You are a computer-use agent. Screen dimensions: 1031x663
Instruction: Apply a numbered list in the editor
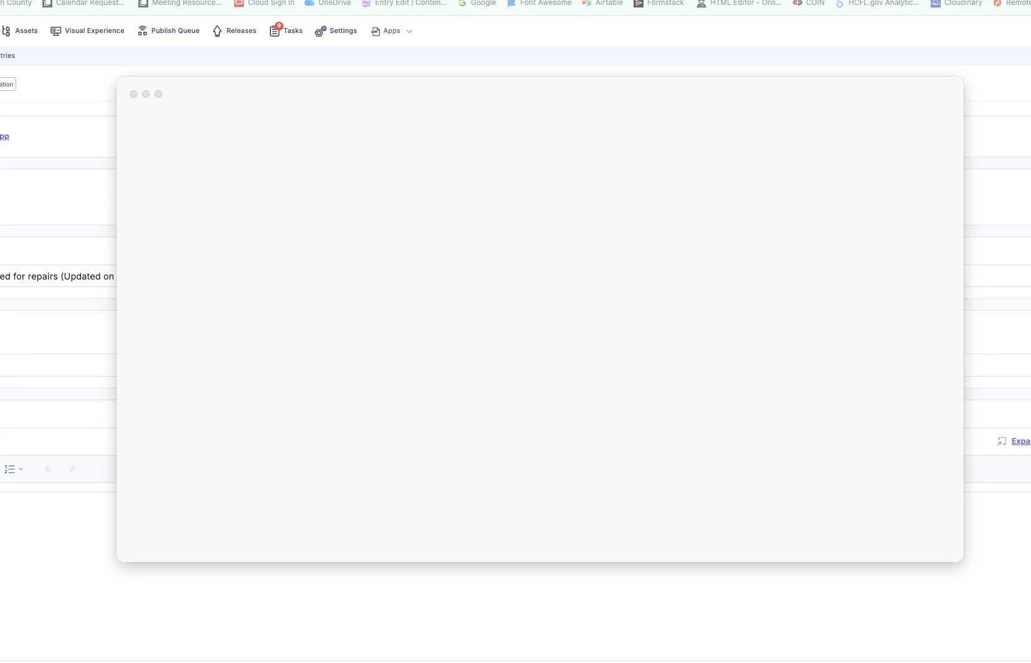pos(11,469)
